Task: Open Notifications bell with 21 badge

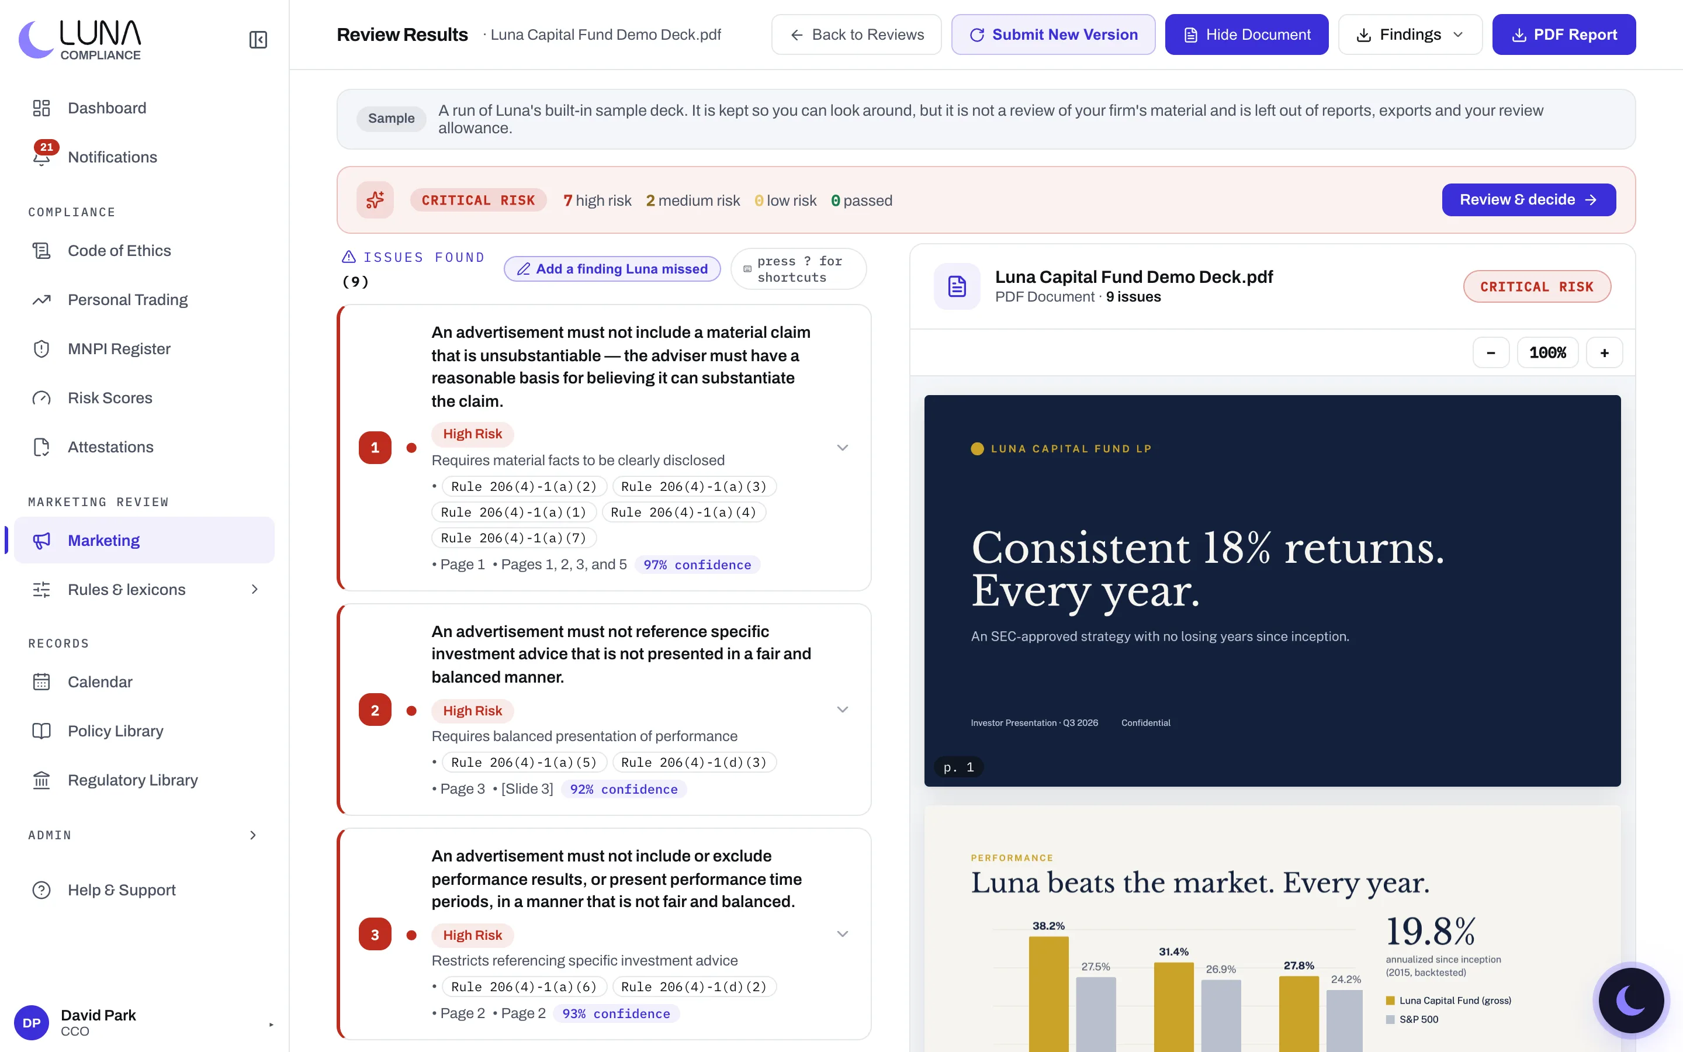Action: [x=144, y=157]
